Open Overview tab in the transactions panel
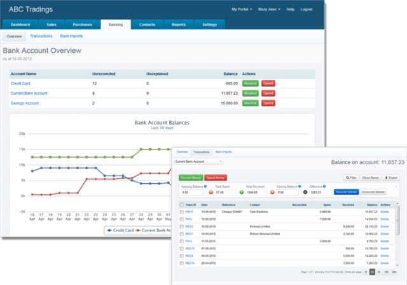 (183, 152)
